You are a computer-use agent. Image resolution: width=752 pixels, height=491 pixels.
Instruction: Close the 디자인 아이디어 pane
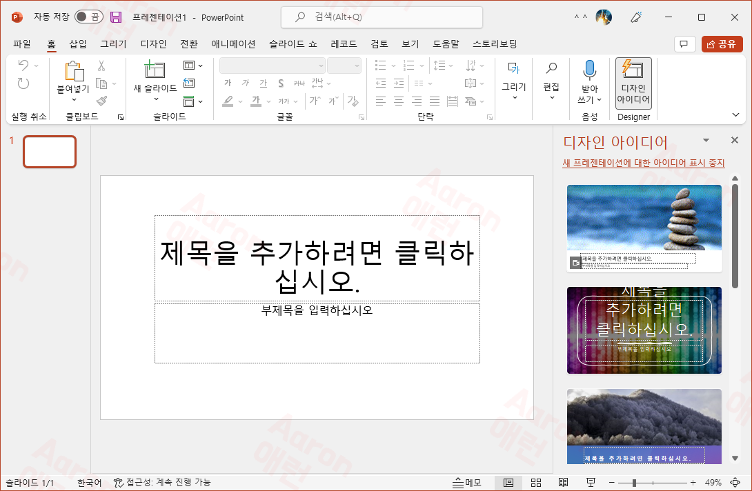pyautogui.click(x=734, y=140)
